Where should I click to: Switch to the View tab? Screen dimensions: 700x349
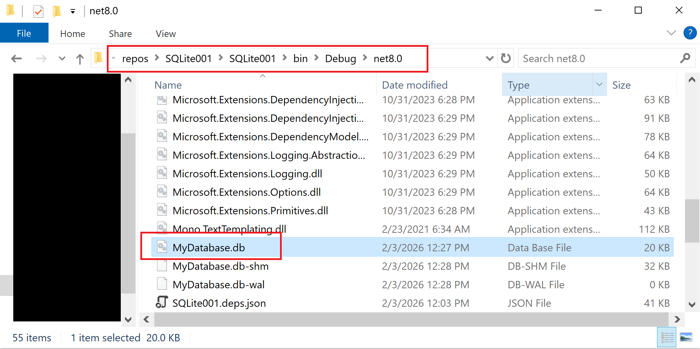pos(165,34)
